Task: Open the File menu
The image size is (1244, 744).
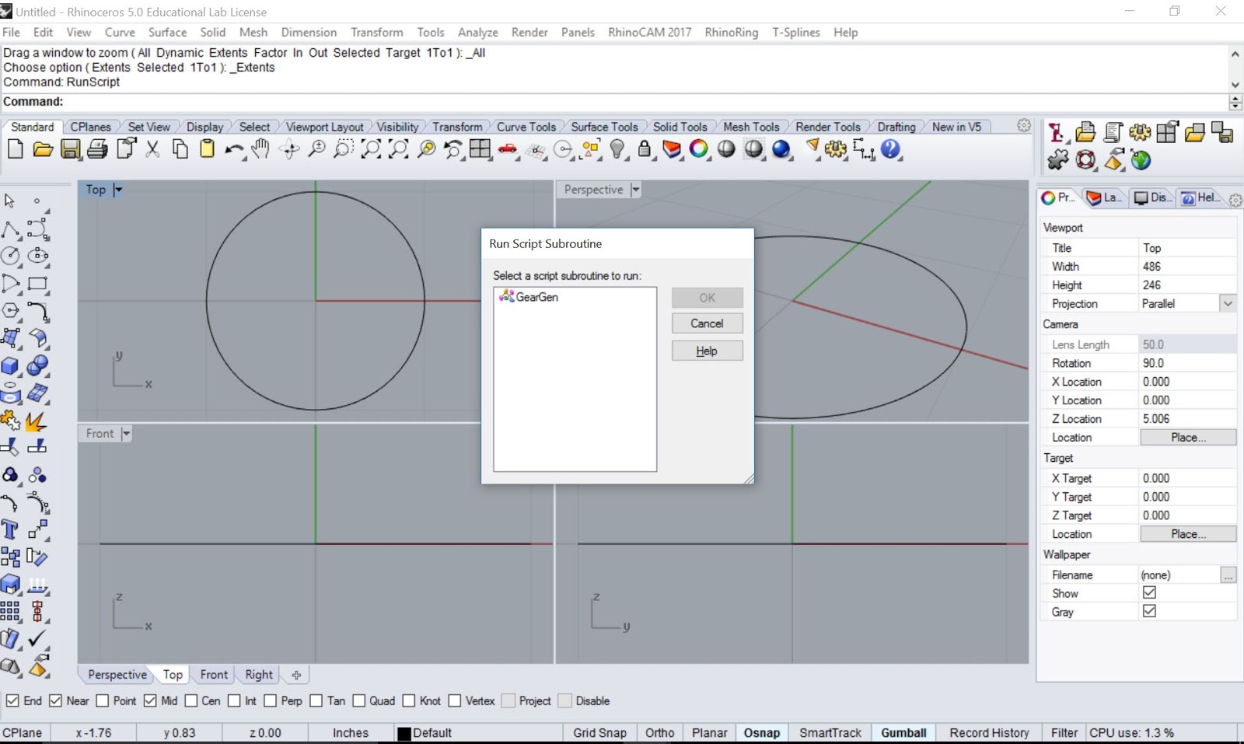Action: click(12, 32)
